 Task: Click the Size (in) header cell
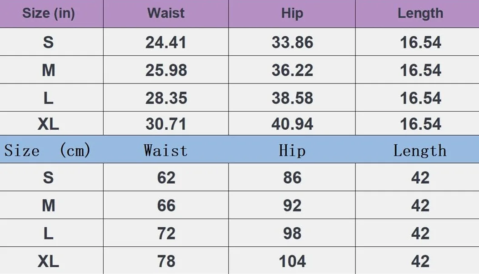point(51,14)
